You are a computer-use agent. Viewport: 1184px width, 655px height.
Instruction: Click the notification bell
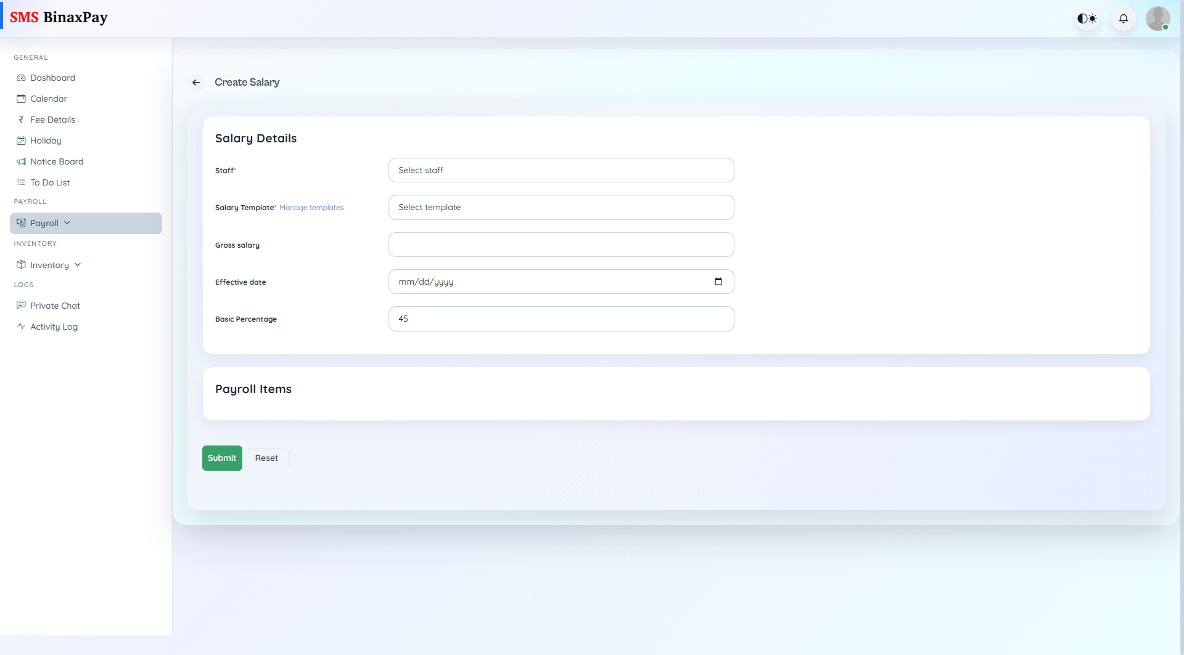point(1123,18)
